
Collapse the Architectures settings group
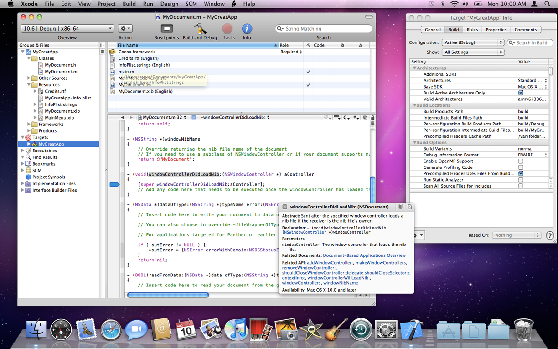tap(415, 68)
